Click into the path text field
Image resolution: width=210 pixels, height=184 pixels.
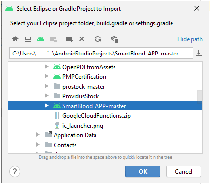point(101,53)
